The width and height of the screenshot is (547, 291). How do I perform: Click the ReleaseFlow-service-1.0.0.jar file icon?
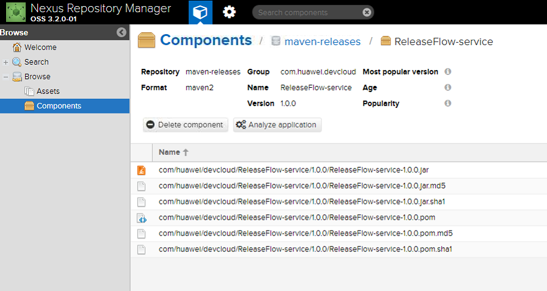142,170
